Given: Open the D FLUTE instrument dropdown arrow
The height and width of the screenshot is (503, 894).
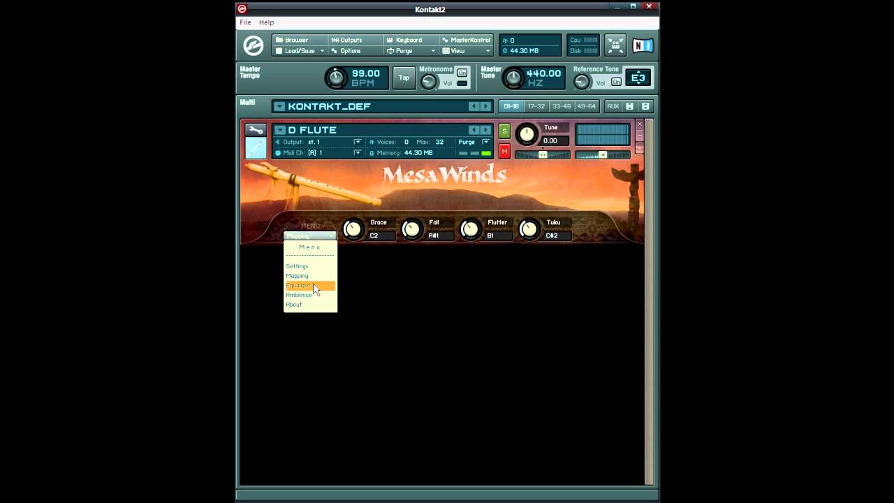Looking at the screenshot, I should pos(279,130).
